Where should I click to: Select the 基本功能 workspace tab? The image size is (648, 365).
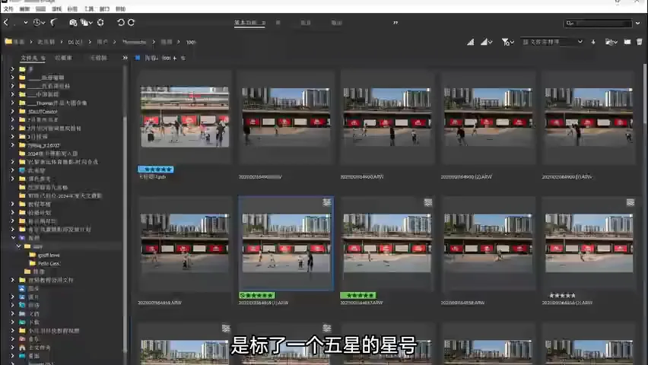tap(249, 23)
